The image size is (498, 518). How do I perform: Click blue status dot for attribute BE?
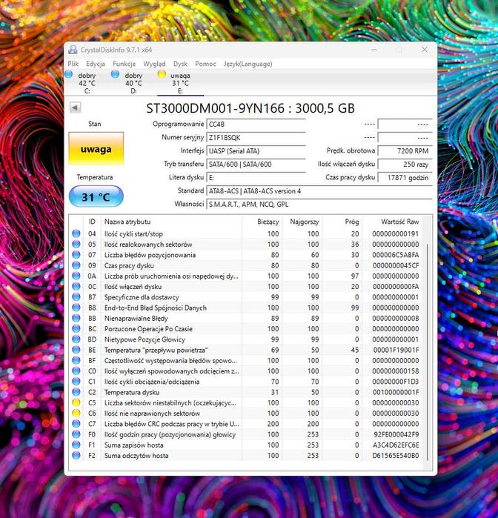coord(76,350)
